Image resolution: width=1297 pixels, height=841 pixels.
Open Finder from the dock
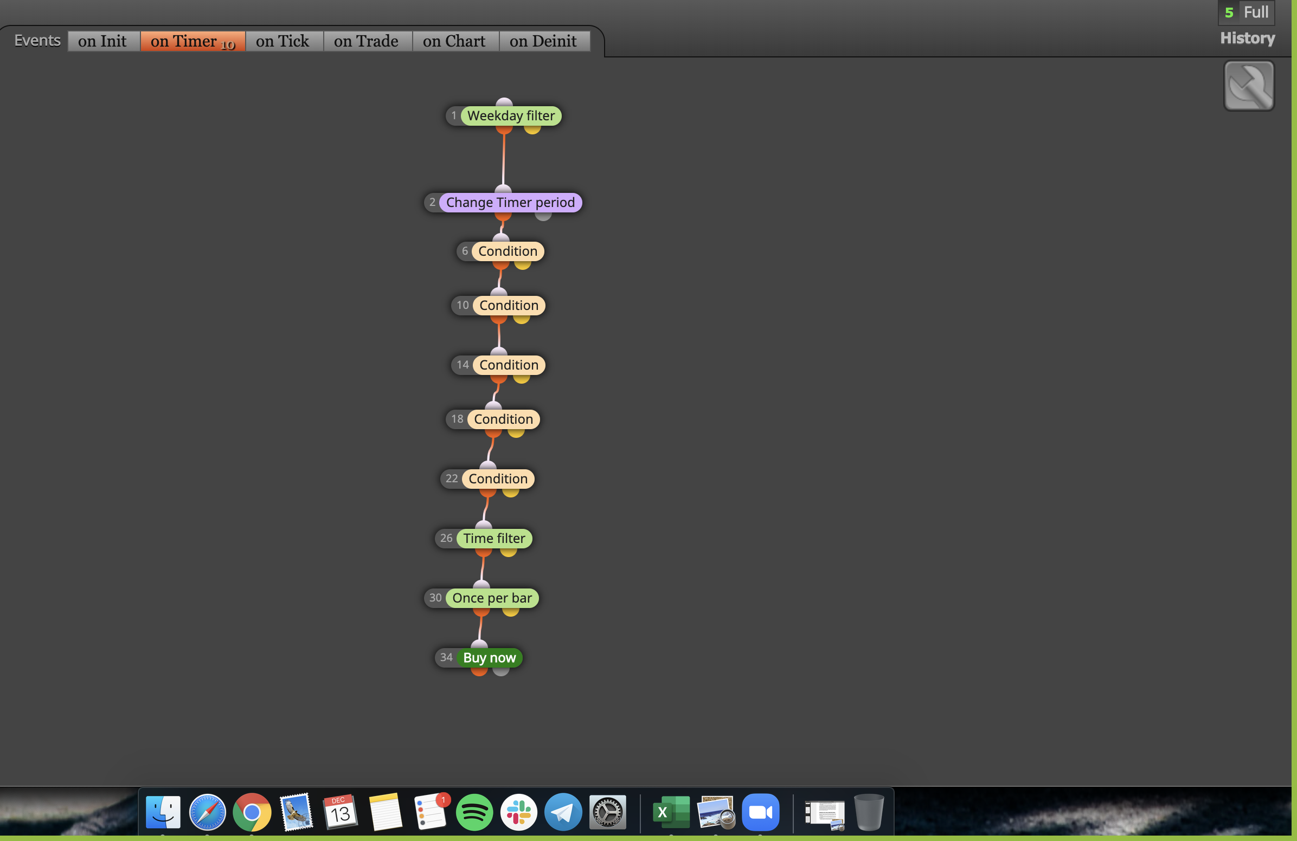[x=163, y=812]
